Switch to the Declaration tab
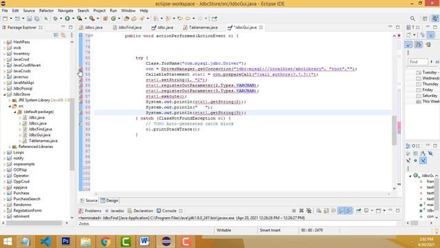The image size is (440, 248). (140, 211)
